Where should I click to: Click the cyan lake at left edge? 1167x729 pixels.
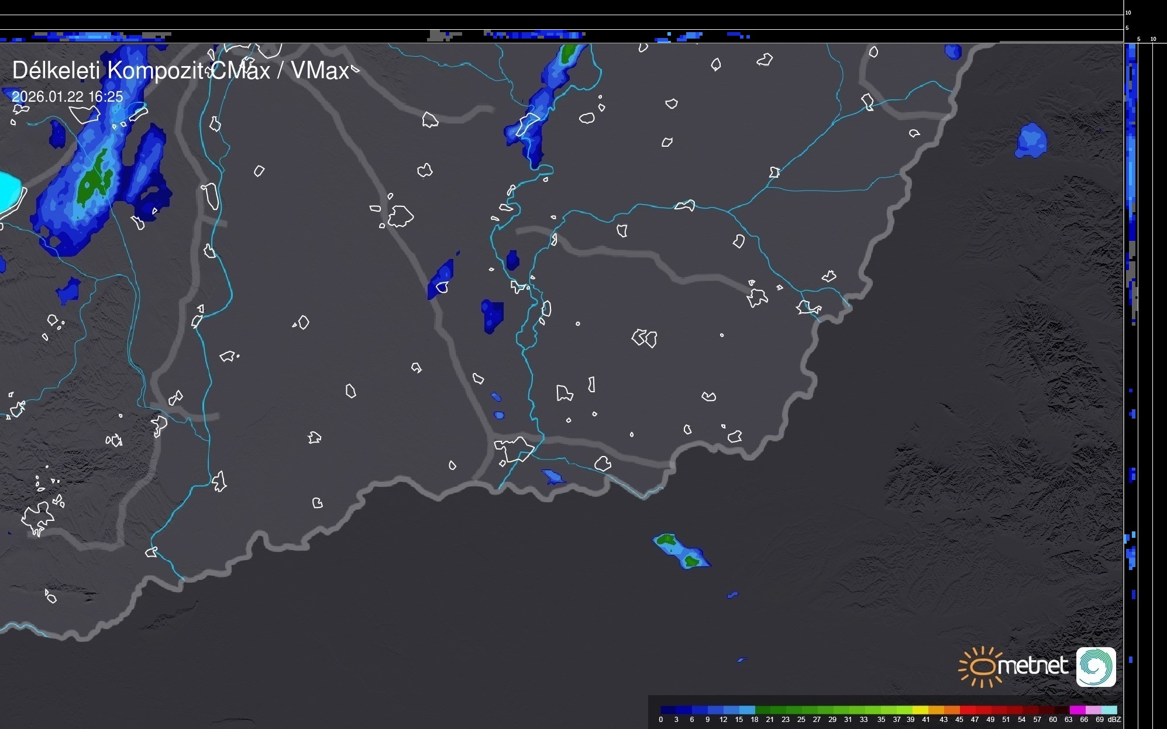click(9, 192)
